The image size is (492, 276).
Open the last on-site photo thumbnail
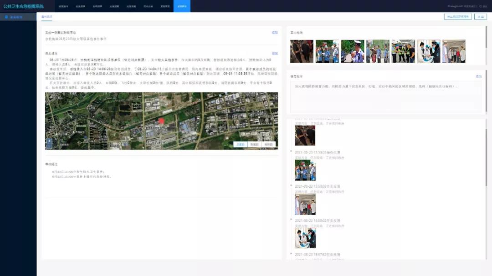point(454,51)
